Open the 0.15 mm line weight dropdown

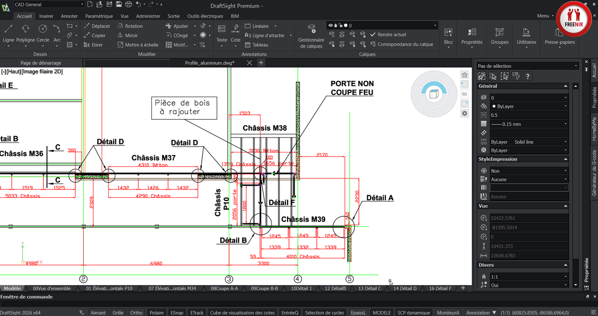(529, 124)
